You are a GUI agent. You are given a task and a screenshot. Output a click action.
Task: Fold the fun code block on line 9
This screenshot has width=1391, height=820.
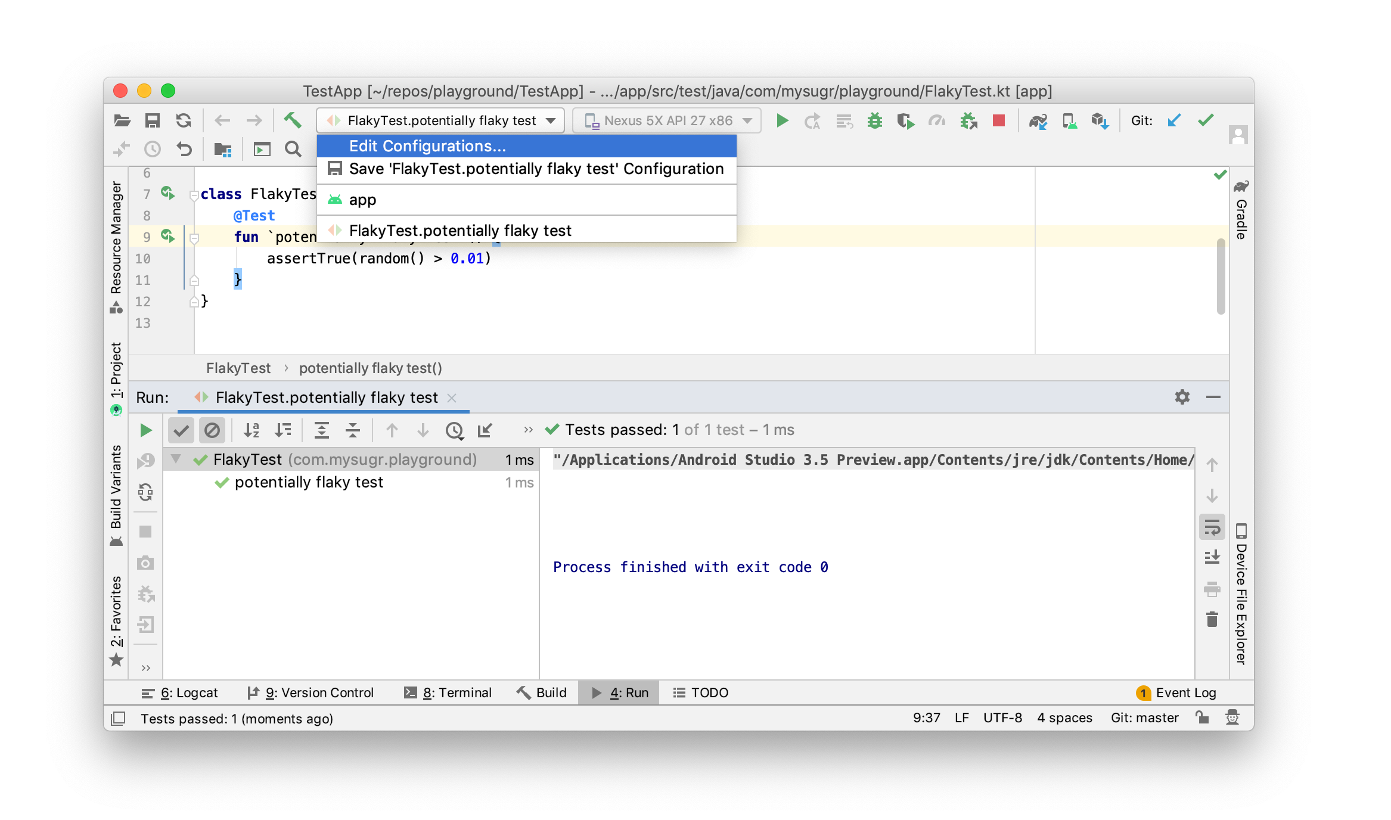point(194,238)
